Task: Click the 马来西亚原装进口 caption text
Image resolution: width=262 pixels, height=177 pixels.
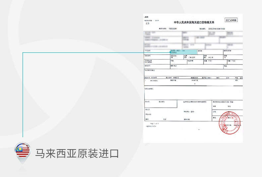Action: coord(77,153)
